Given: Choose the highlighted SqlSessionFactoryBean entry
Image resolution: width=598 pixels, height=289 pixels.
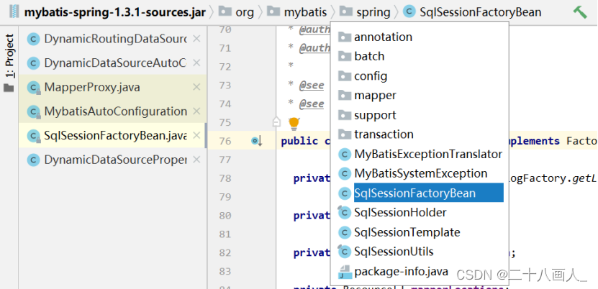Looking at the screenshot, I should (x=428, y=193).
